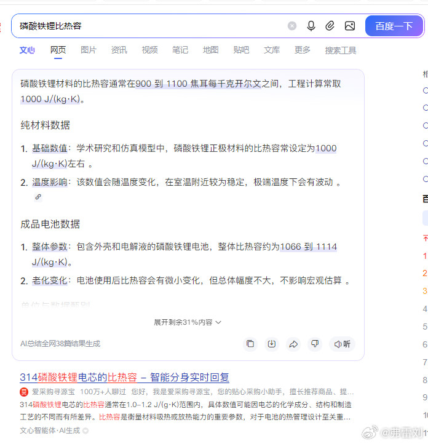
Task: Open the source link icon under 温度影响
Action: [38, 197]
